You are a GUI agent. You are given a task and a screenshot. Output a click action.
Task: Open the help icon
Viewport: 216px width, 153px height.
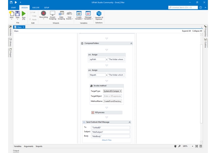[200, 7]
